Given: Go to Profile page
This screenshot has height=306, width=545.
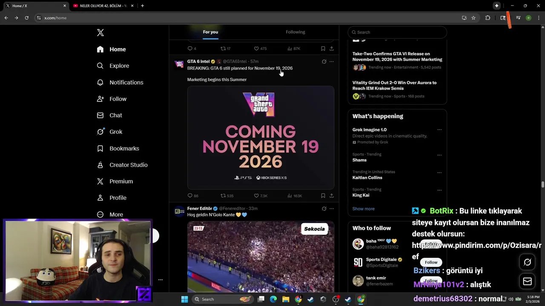Looking at the screenshot, I should [112, 198].
